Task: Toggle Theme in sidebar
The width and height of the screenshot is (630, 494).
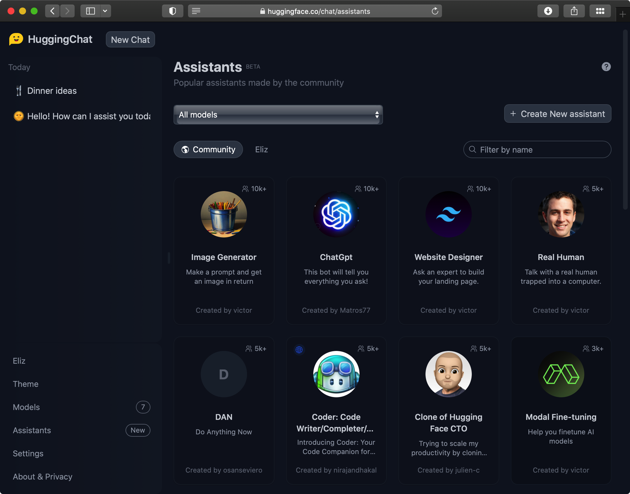Action: point(25,384)
